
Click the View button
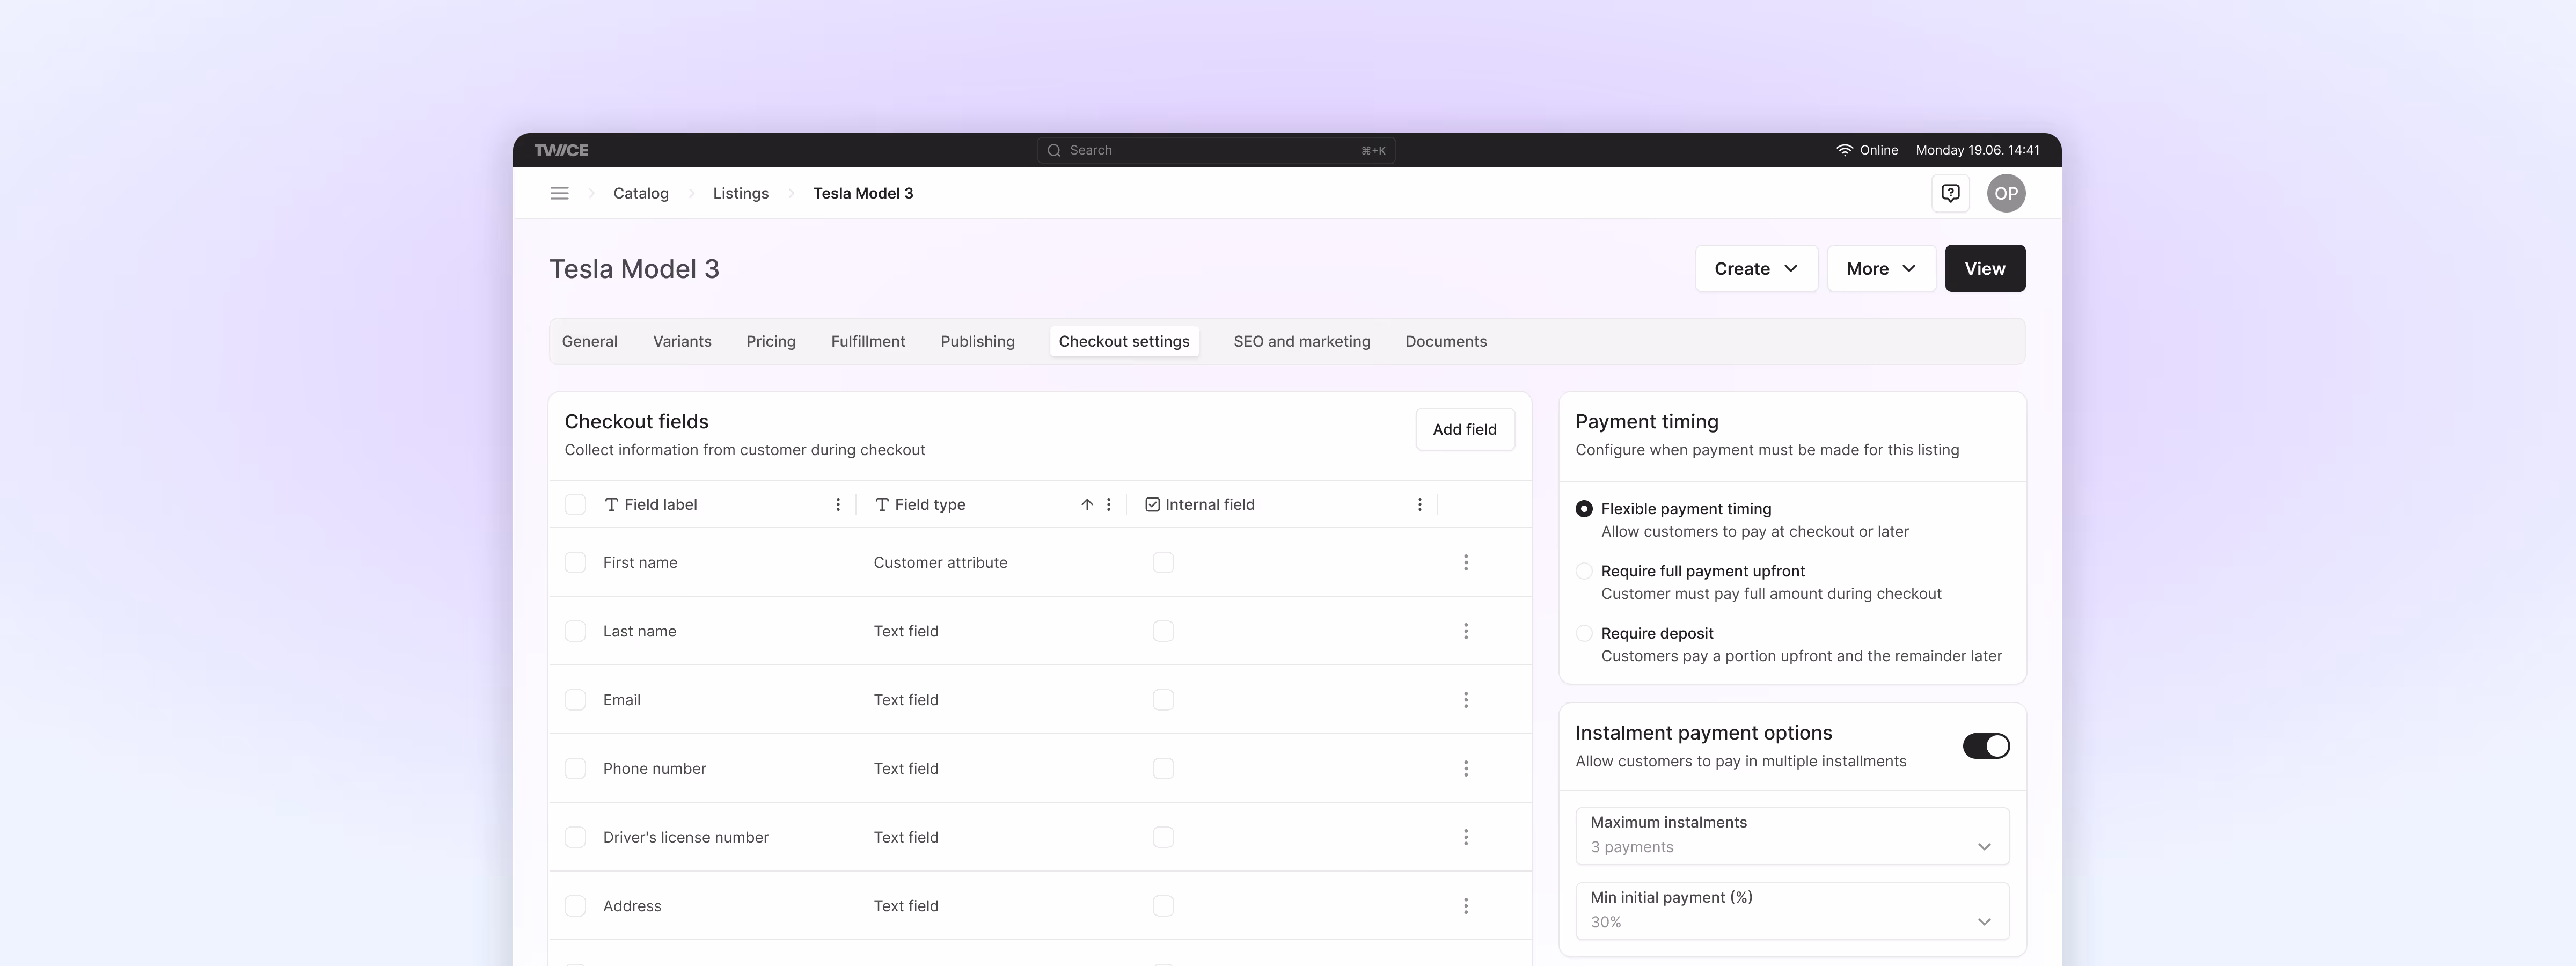click(1985, 268)
